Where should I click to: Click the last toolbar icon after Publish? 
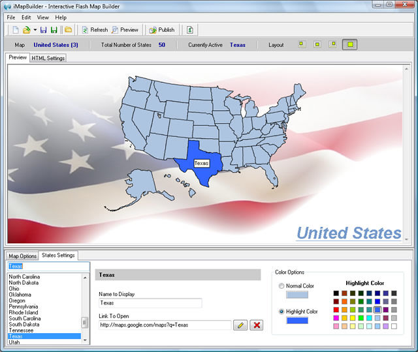pos(189,30)
